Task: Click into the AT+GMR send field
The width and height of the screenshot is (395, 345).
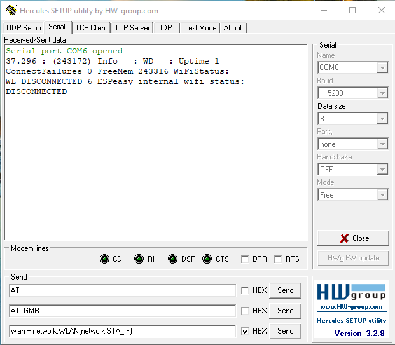Action: click(122, 311)
